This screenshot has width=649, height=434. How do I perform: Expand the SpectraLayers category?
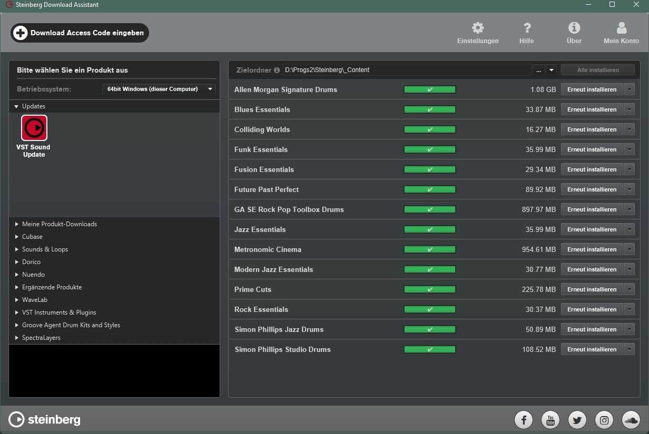pyautogui.click(x=17, y=338)
